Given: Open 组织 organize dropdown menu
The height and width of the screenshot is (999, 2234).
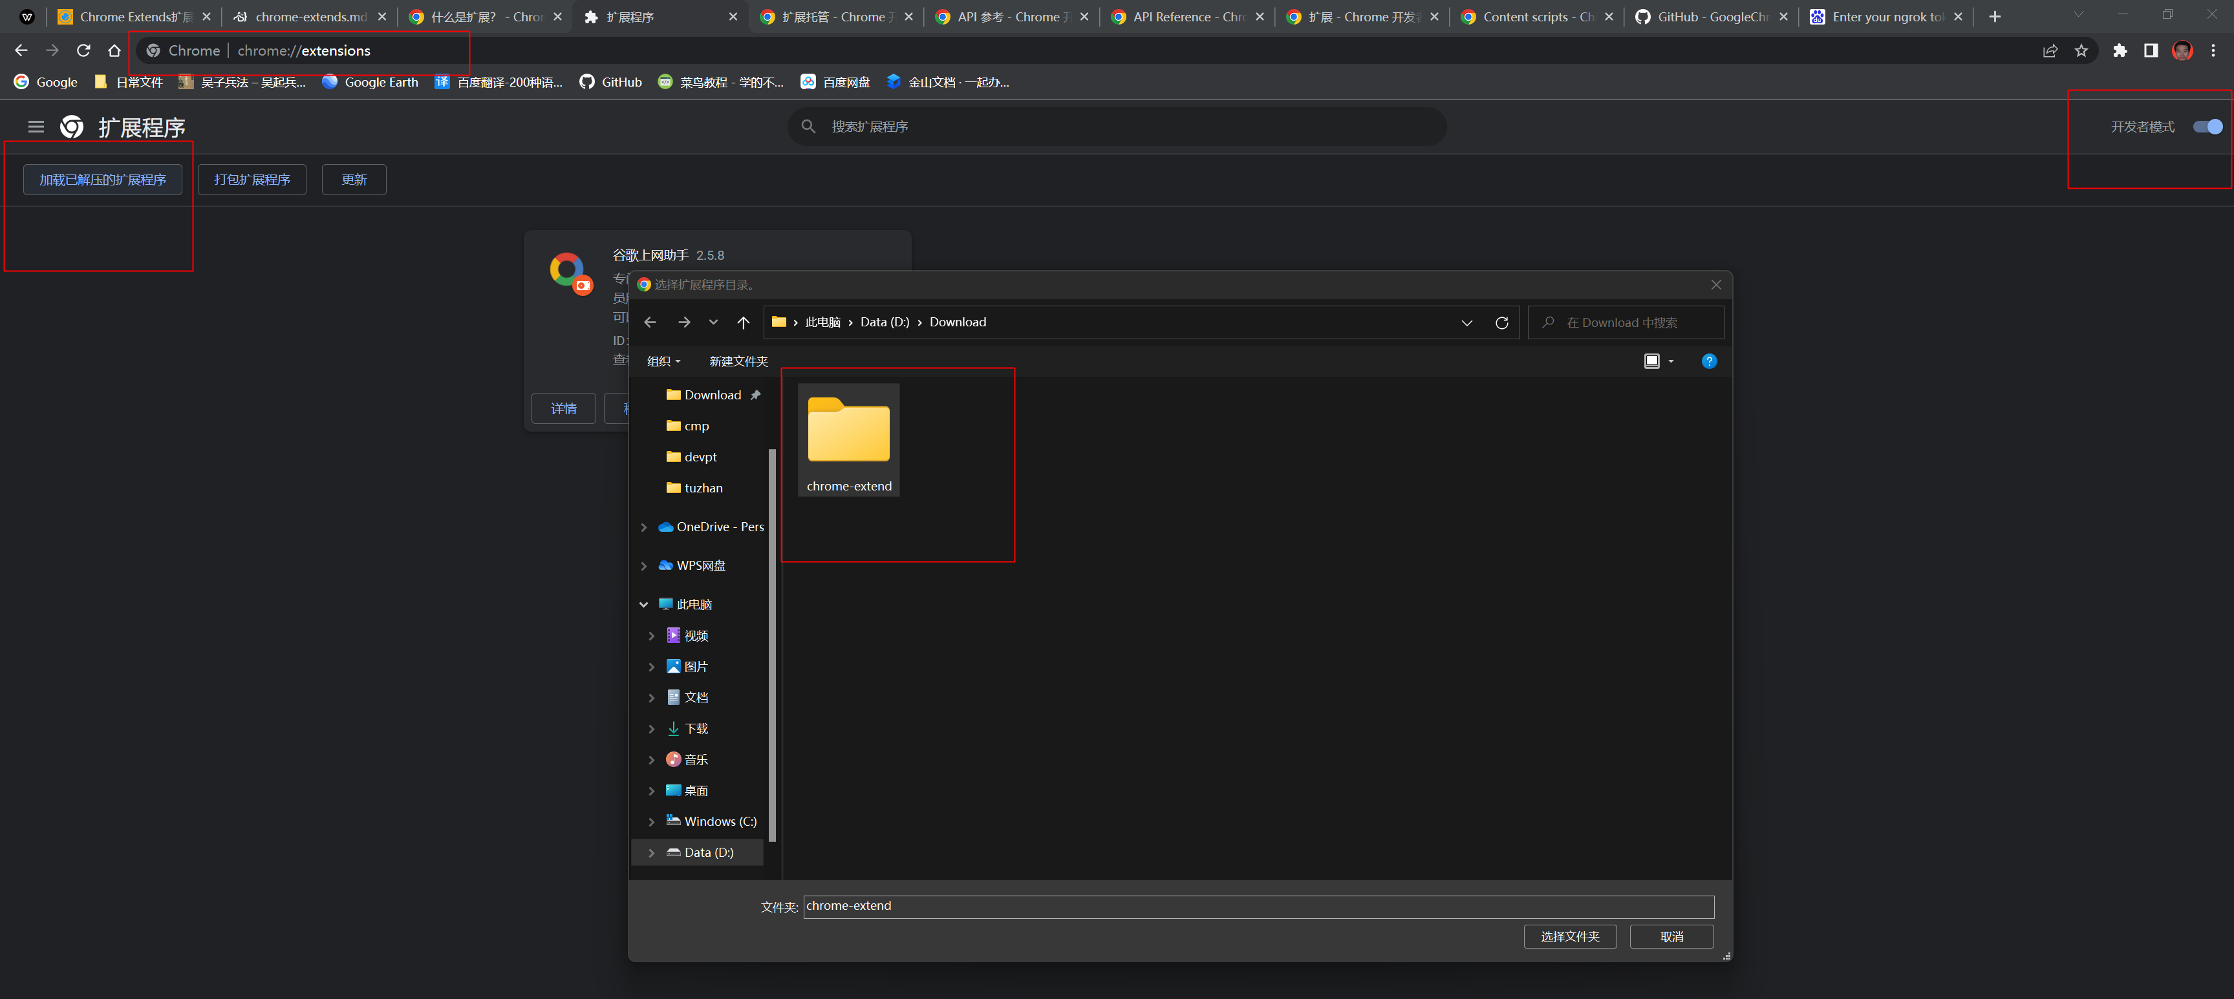Looking at the screenshot, I should point(663,361).
